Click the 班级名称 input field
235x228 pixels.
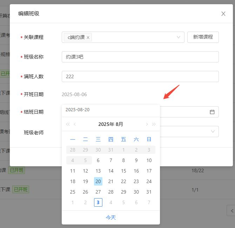tap(140, 57)
